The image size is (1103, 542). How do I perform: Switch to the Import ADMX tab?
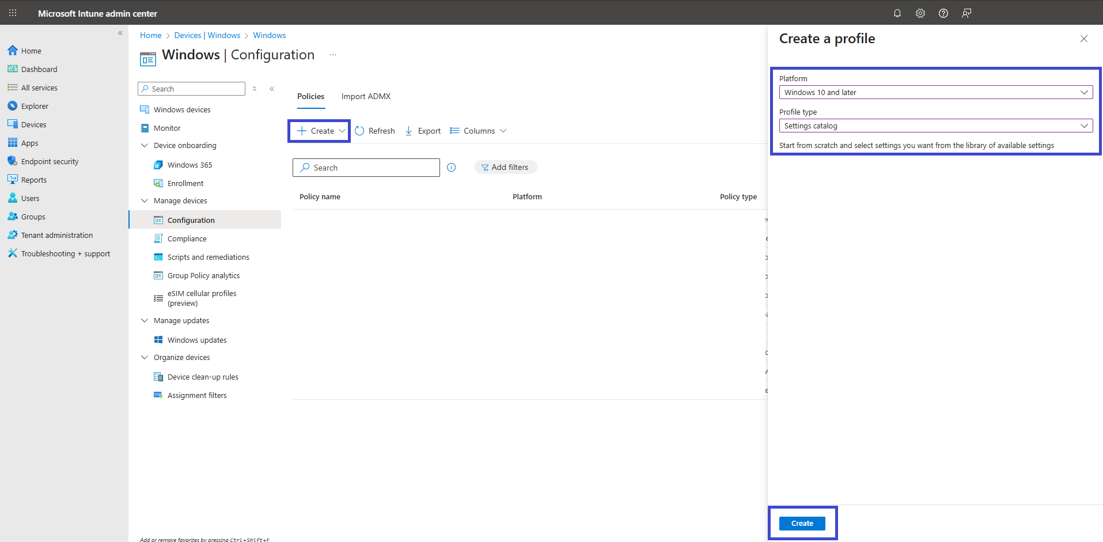point(366,96)
